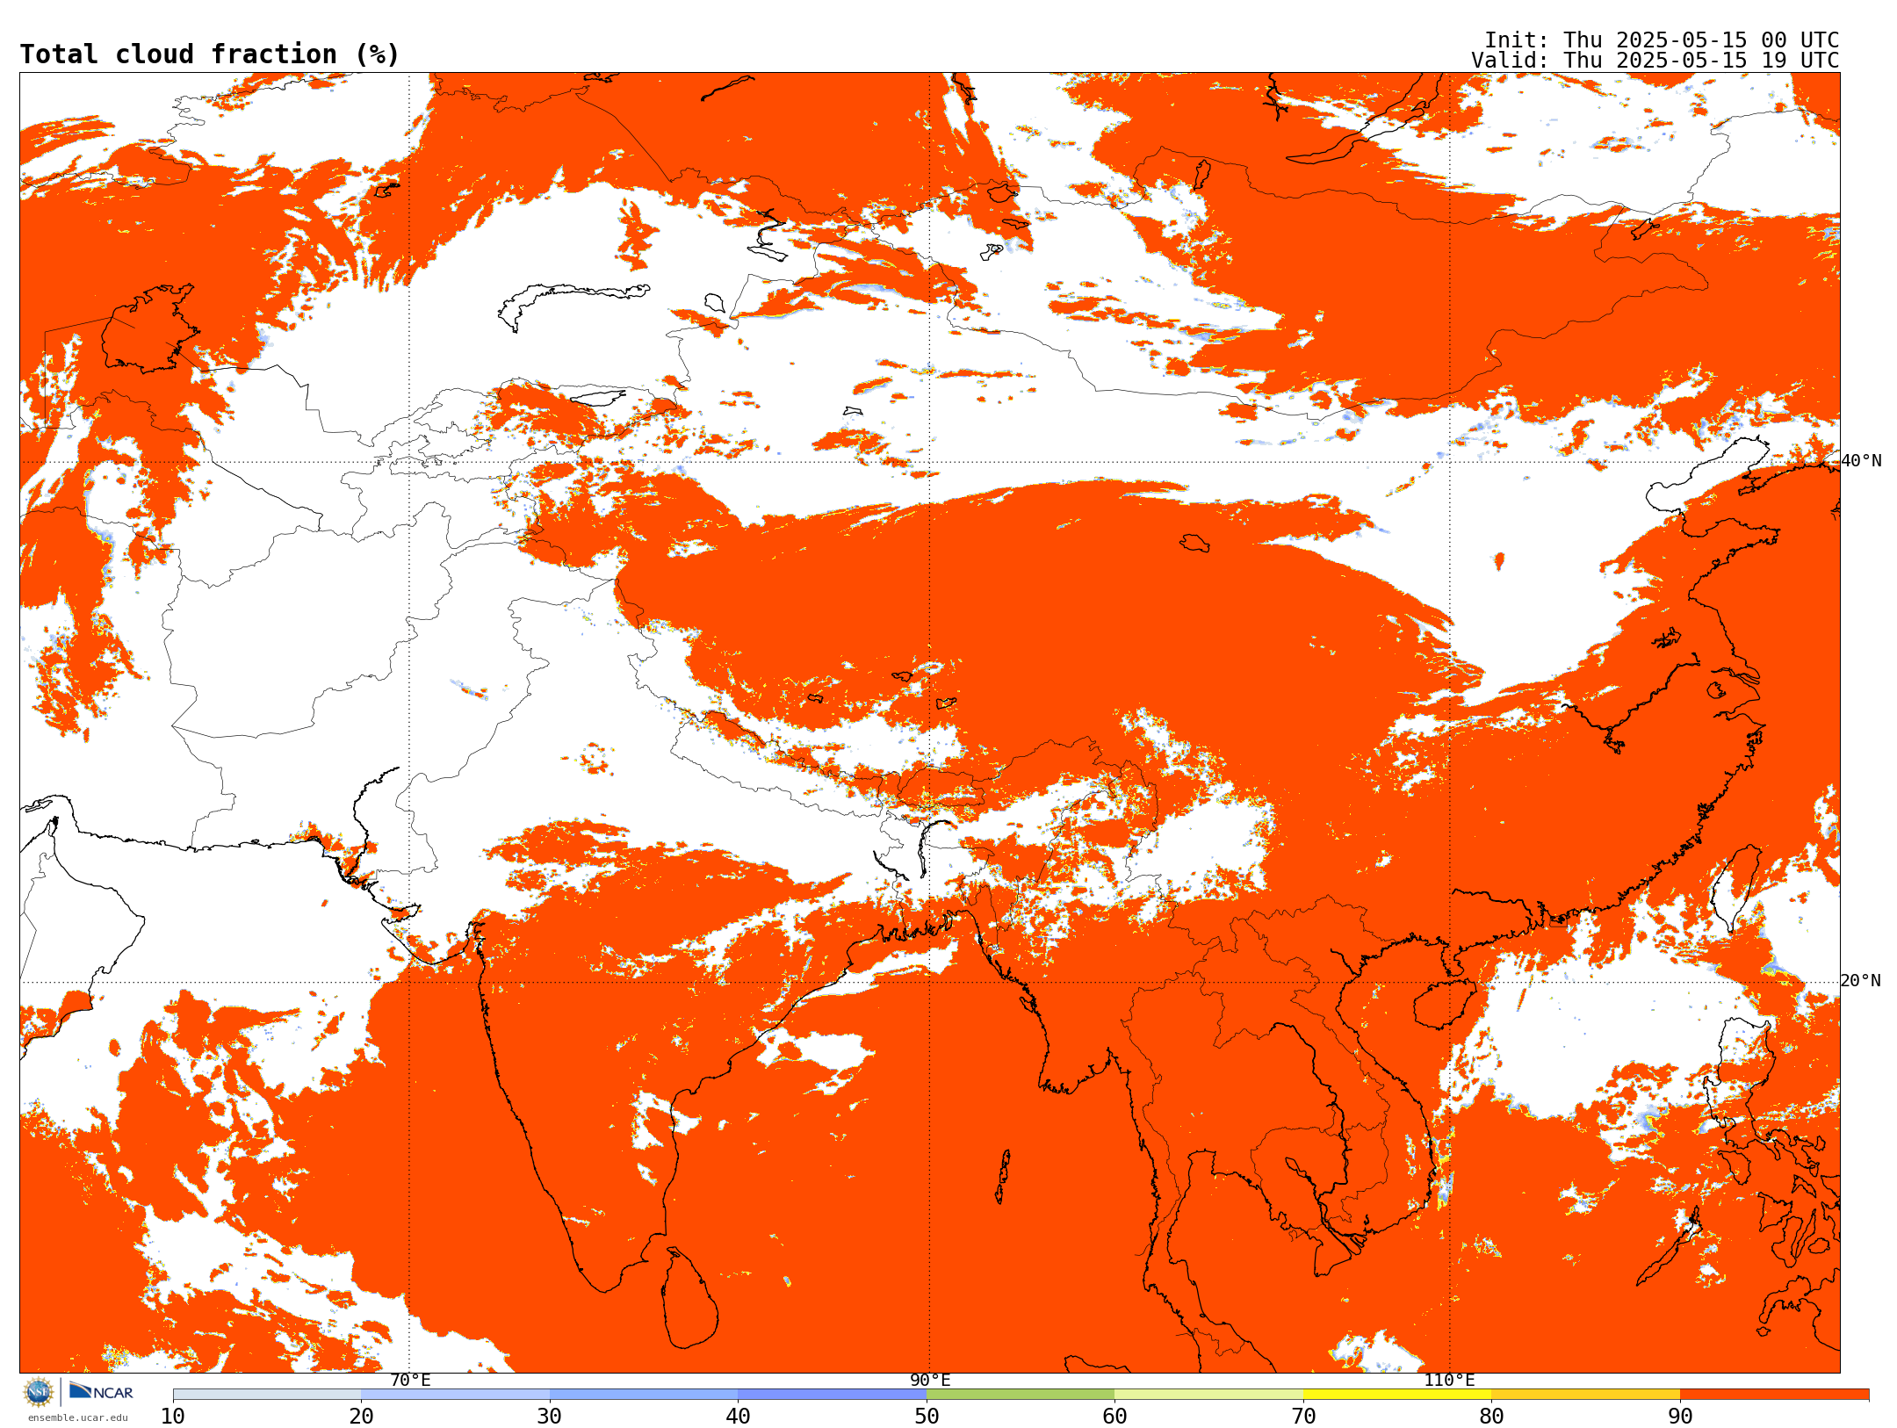Click Sri Lanka island on the map
The image size is (1897, 1428).
[x=689, y=1300]
